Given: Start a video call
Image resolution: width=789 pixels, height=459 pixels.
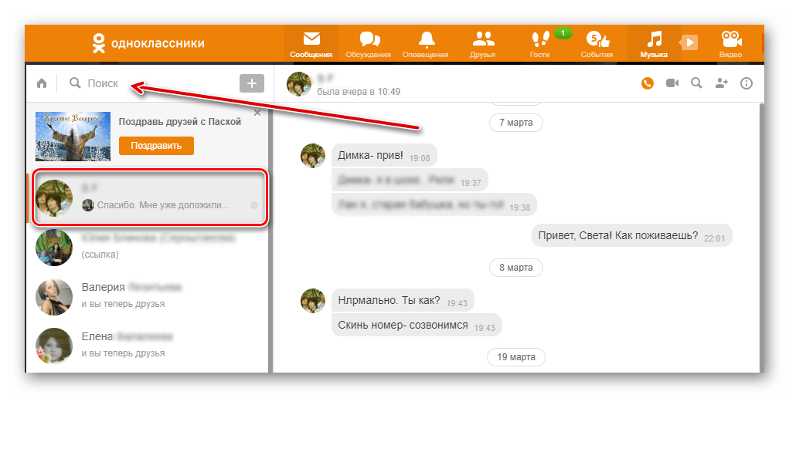Looking at the screenshot, I should click(672, 83).
